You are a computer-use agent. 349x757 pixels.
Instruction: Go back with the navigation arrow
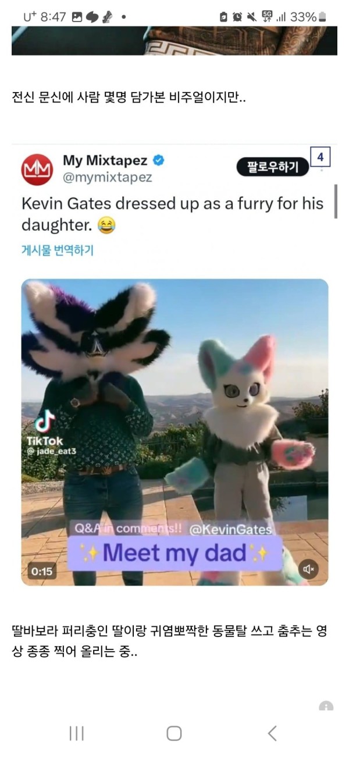pos(272,733)
